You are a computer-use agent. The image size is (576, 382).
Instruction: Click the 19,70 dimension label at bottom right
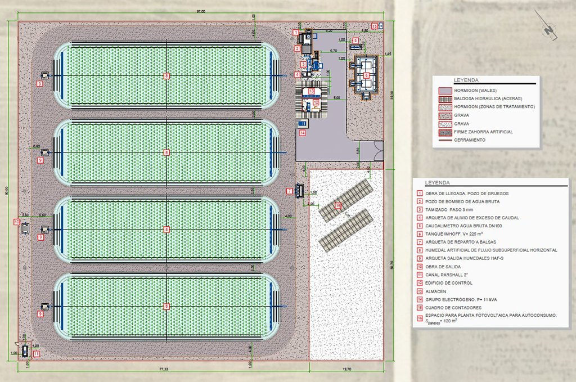coord(346,369)
